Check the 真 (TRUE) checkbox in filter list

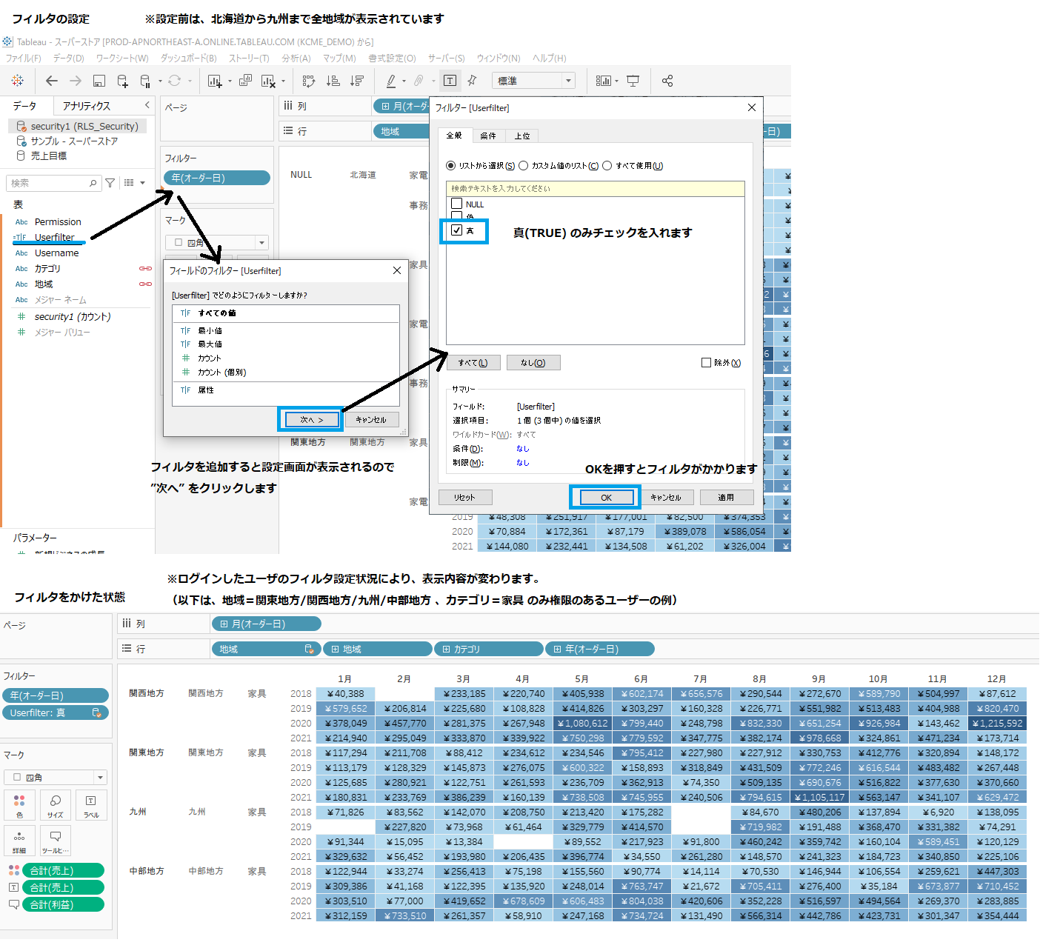pos(457,230)
